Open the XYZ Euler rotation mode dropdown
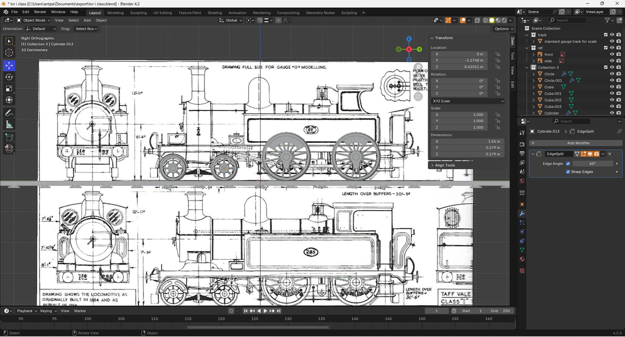 tap(468, 101)
